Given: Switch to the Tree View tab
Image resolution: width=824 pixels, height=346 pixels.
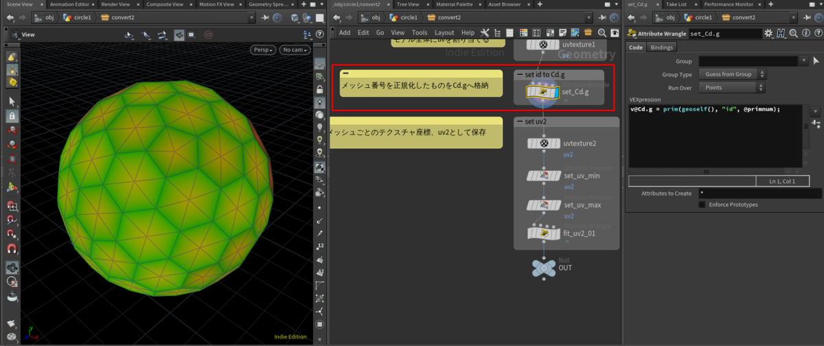Looking at the screenshot, I should click(409, 4).
